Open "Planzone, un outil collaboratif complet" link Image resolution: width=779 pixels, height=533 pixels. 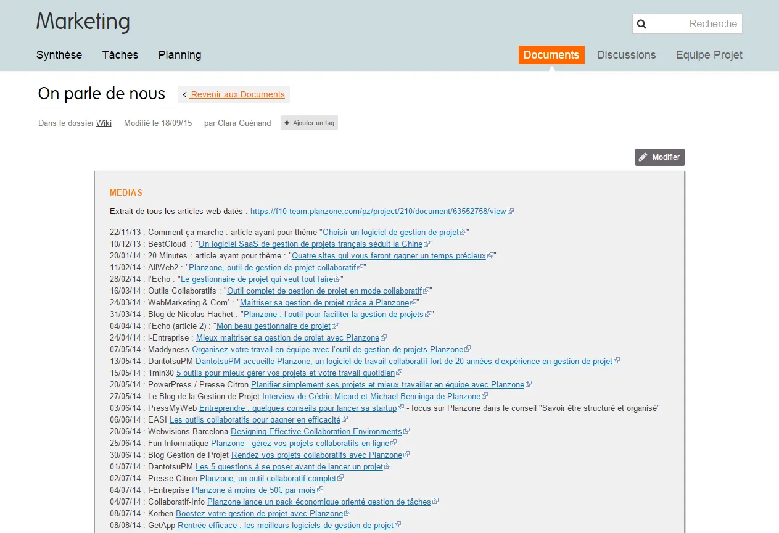268,479
